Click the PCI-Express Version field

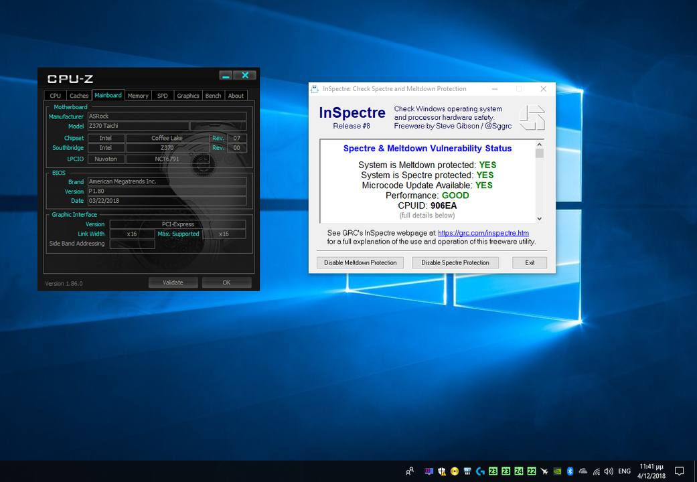[x=178, y=224]
